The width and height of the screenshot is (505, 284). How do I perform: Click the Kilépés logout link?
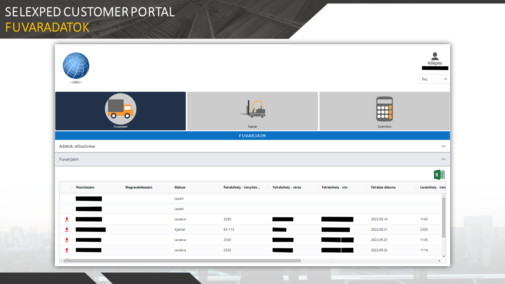point(435,63)
